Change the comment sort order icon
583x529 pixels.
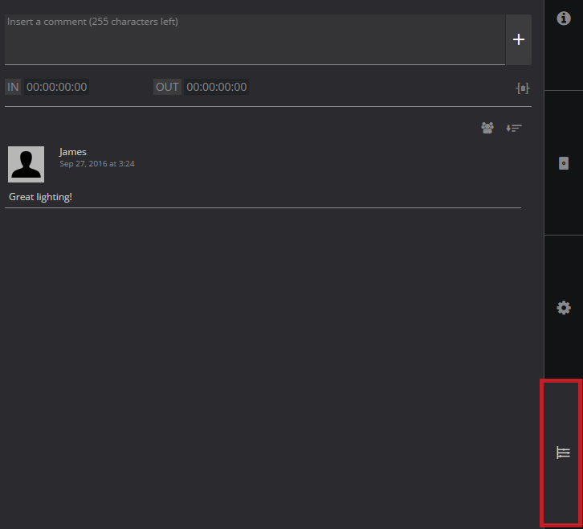pyautogui.click(x=513, y=128)
